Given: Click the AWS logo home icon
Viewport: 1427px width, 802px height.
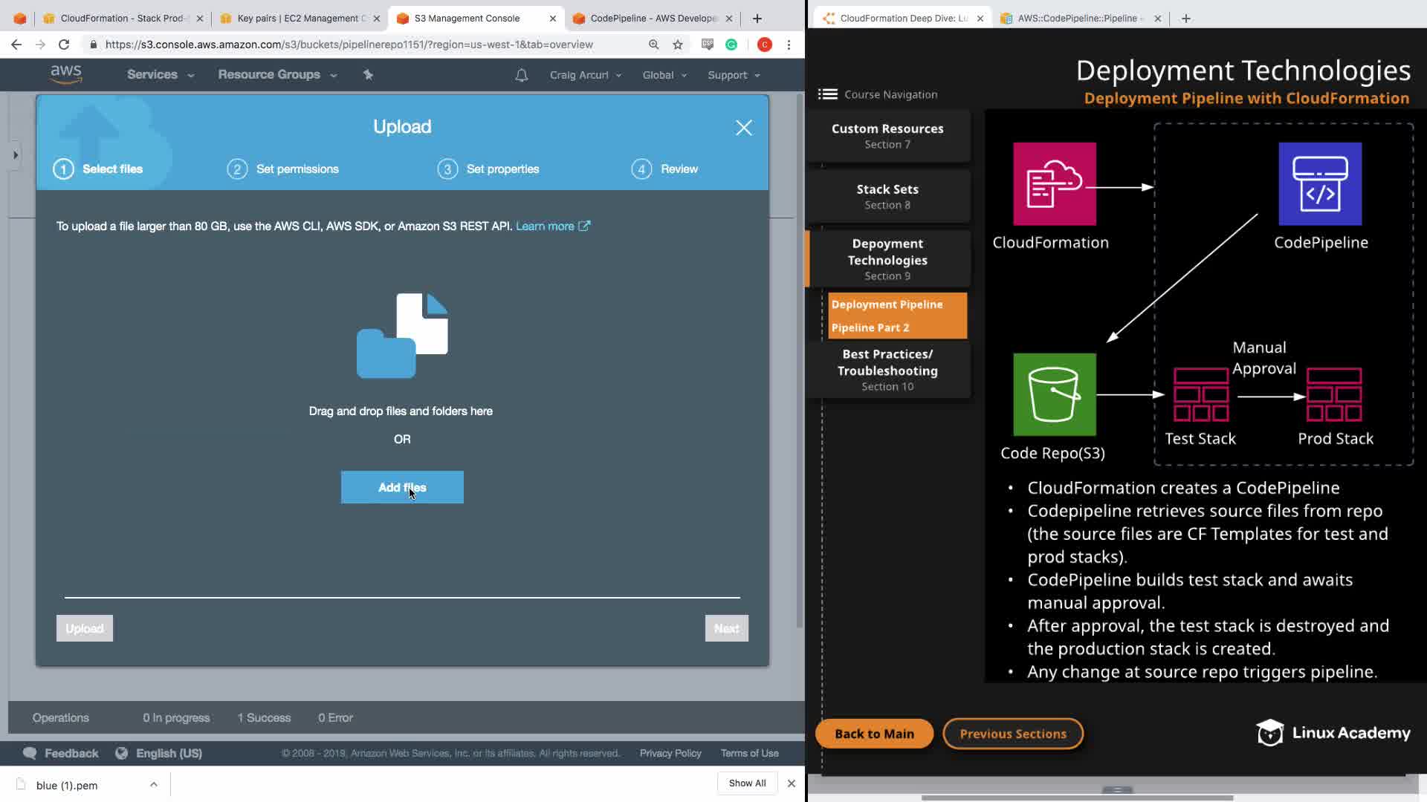Looking at the screenshot, I should tap(65, 74).
